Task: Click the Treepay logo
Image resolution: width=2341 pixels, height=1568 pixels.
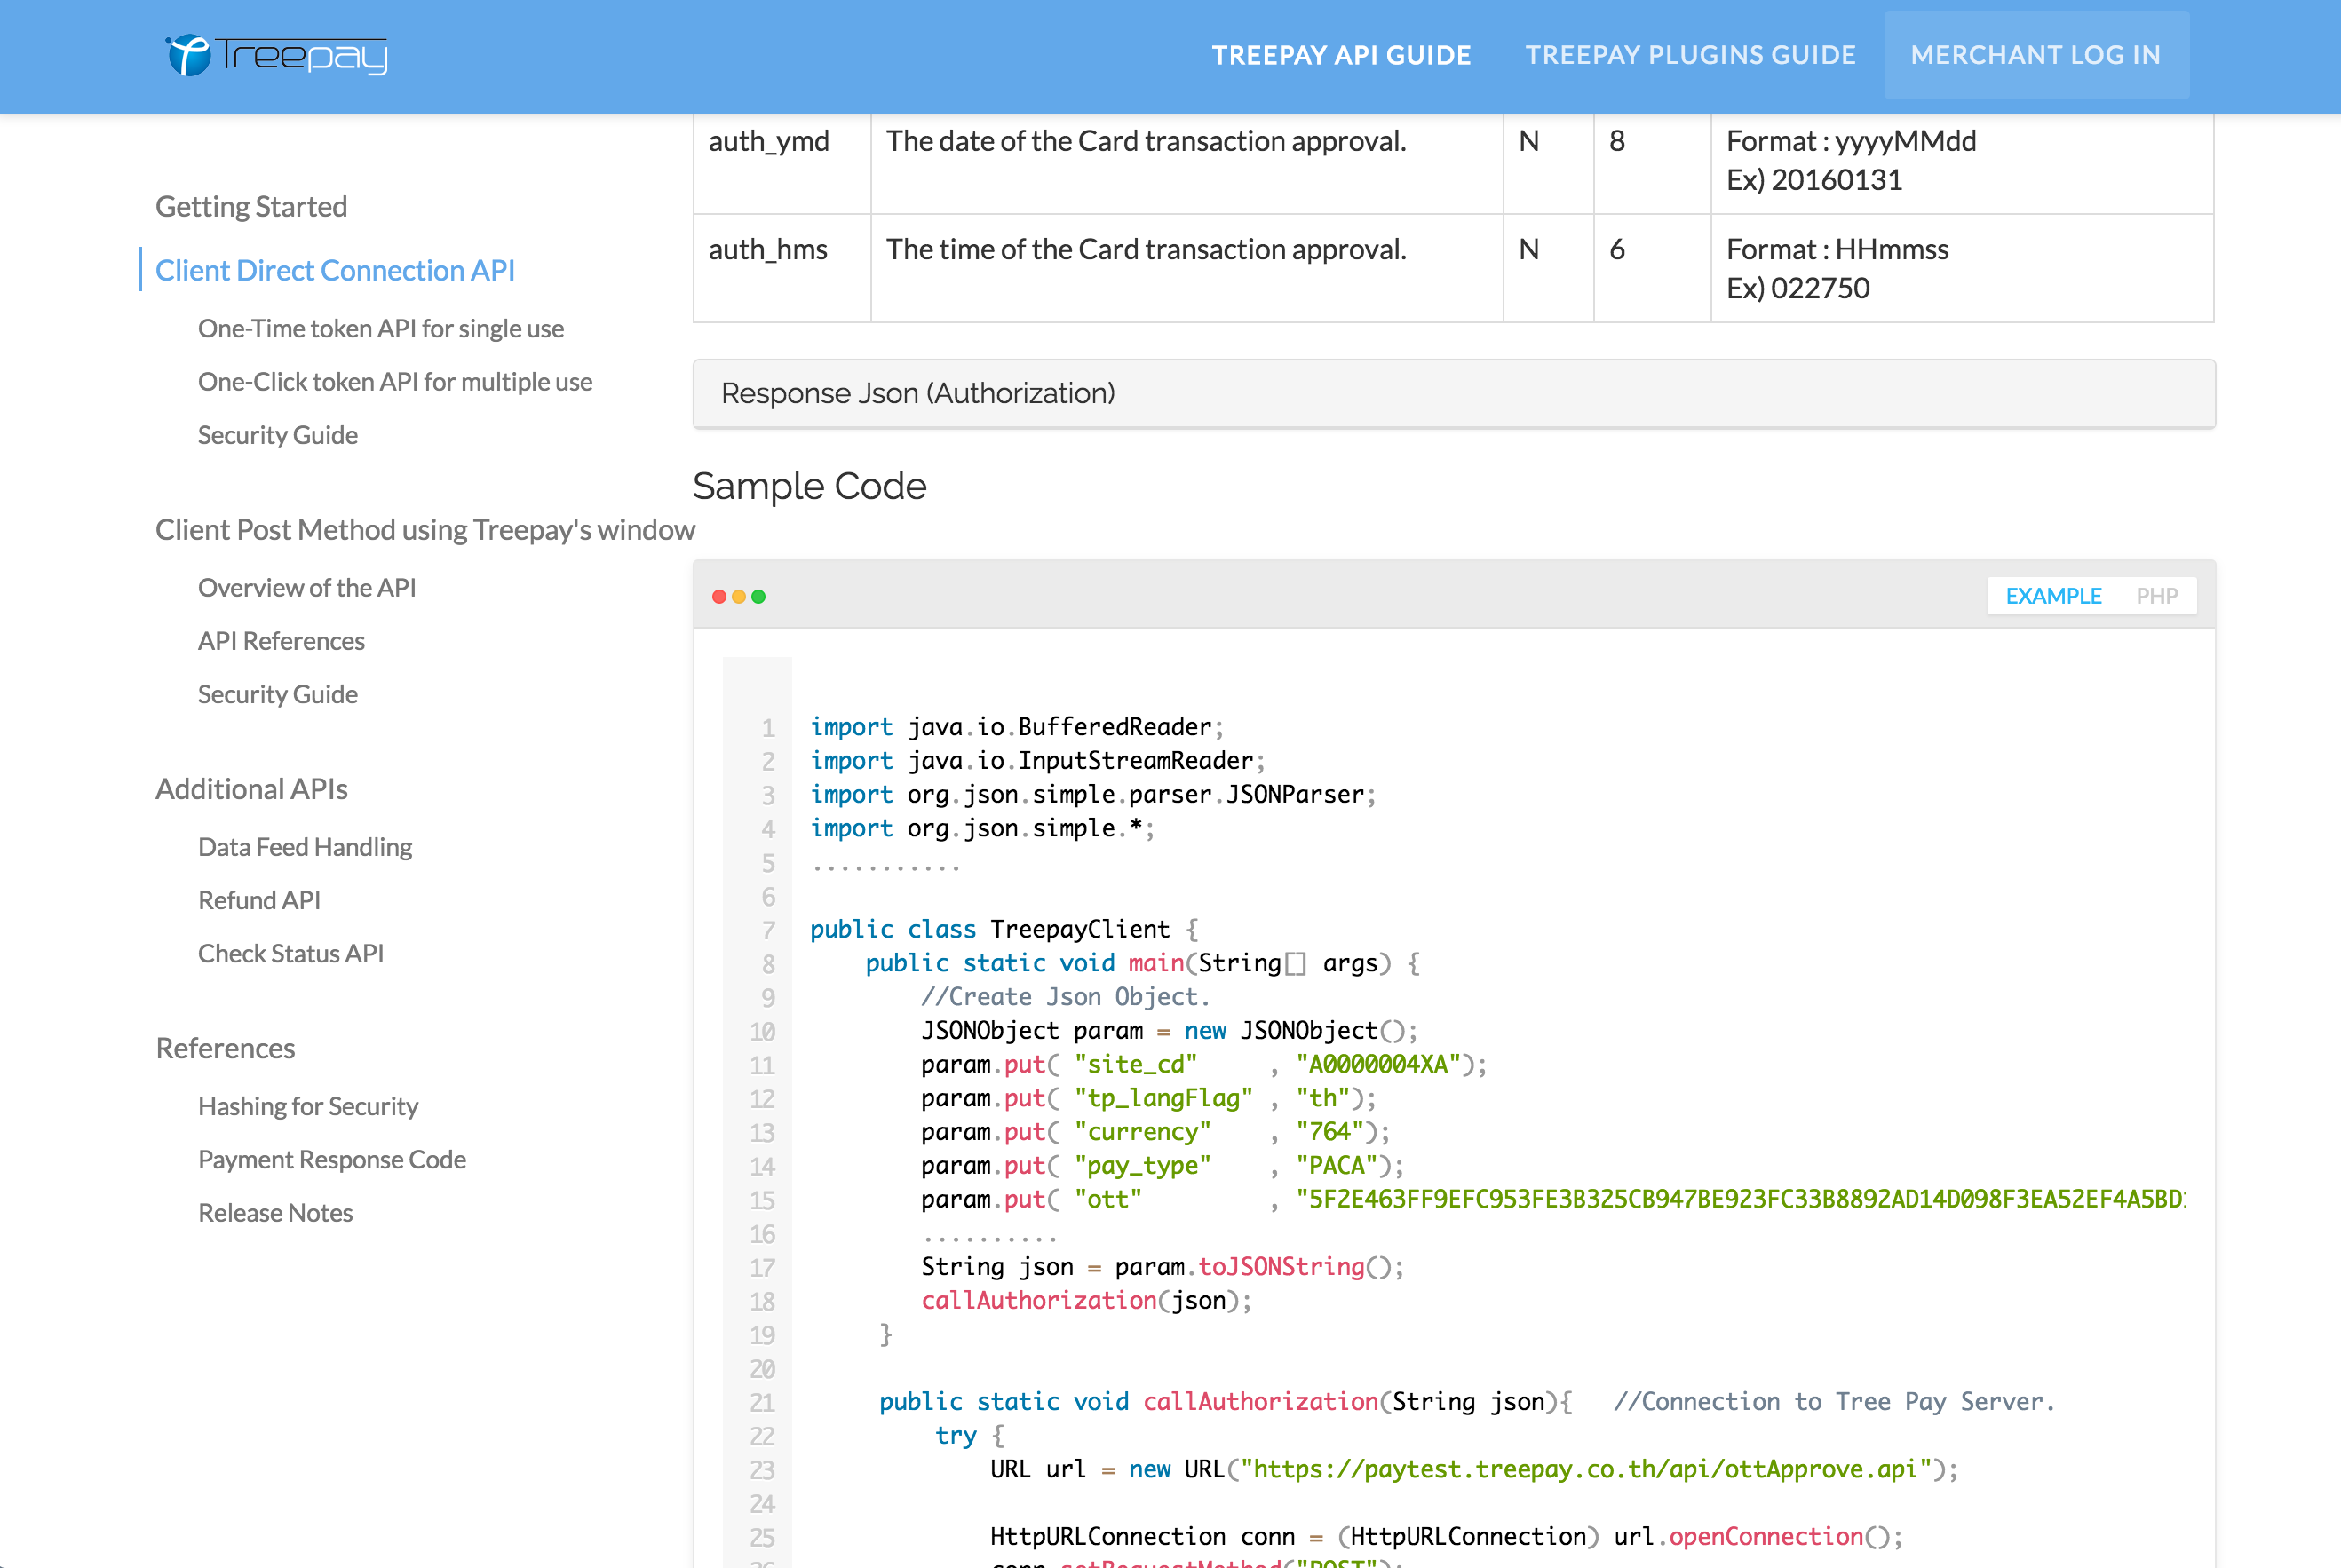Action: pos(277,55)
